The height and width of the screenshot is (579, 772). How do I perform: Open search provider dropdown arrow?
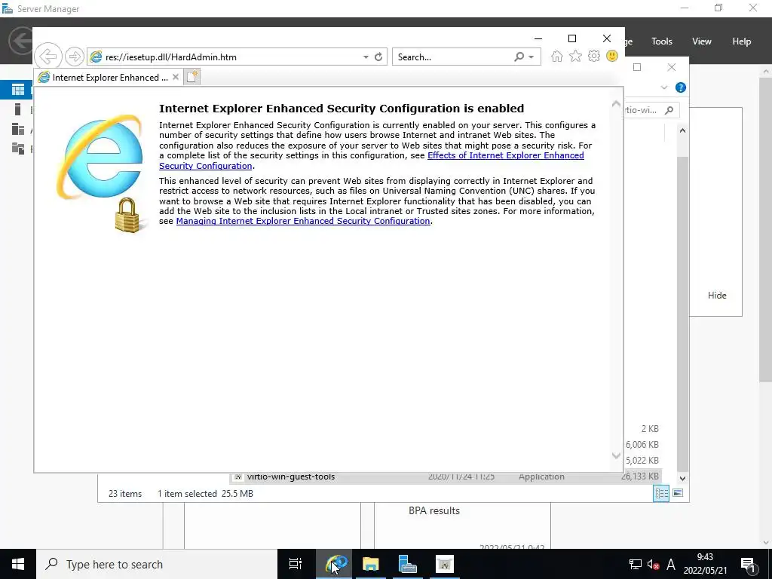pyautogui.click(x=532, y=57)
